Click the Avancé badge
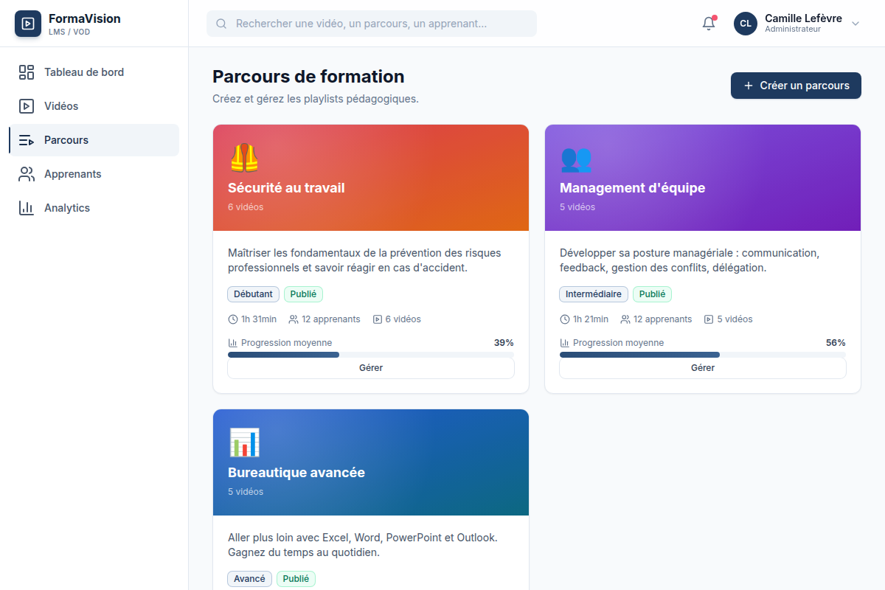Viewport: 885px width, 590px height. [249, 579]
